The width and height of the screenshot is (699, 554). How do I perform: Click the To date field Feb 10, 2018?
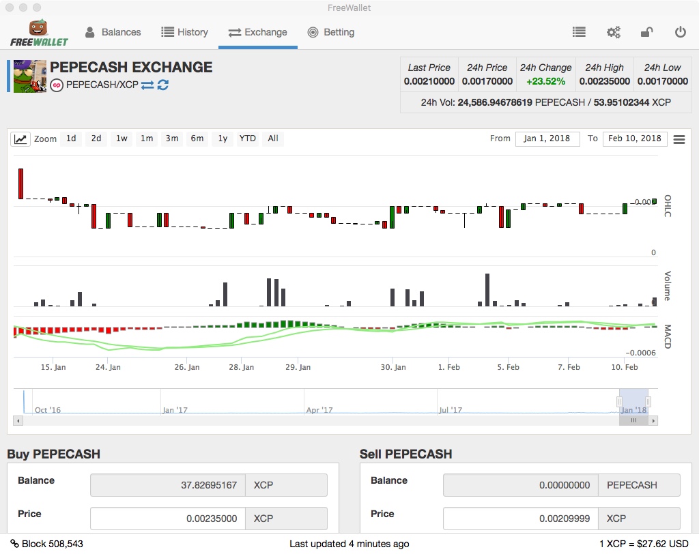point(635,138)
